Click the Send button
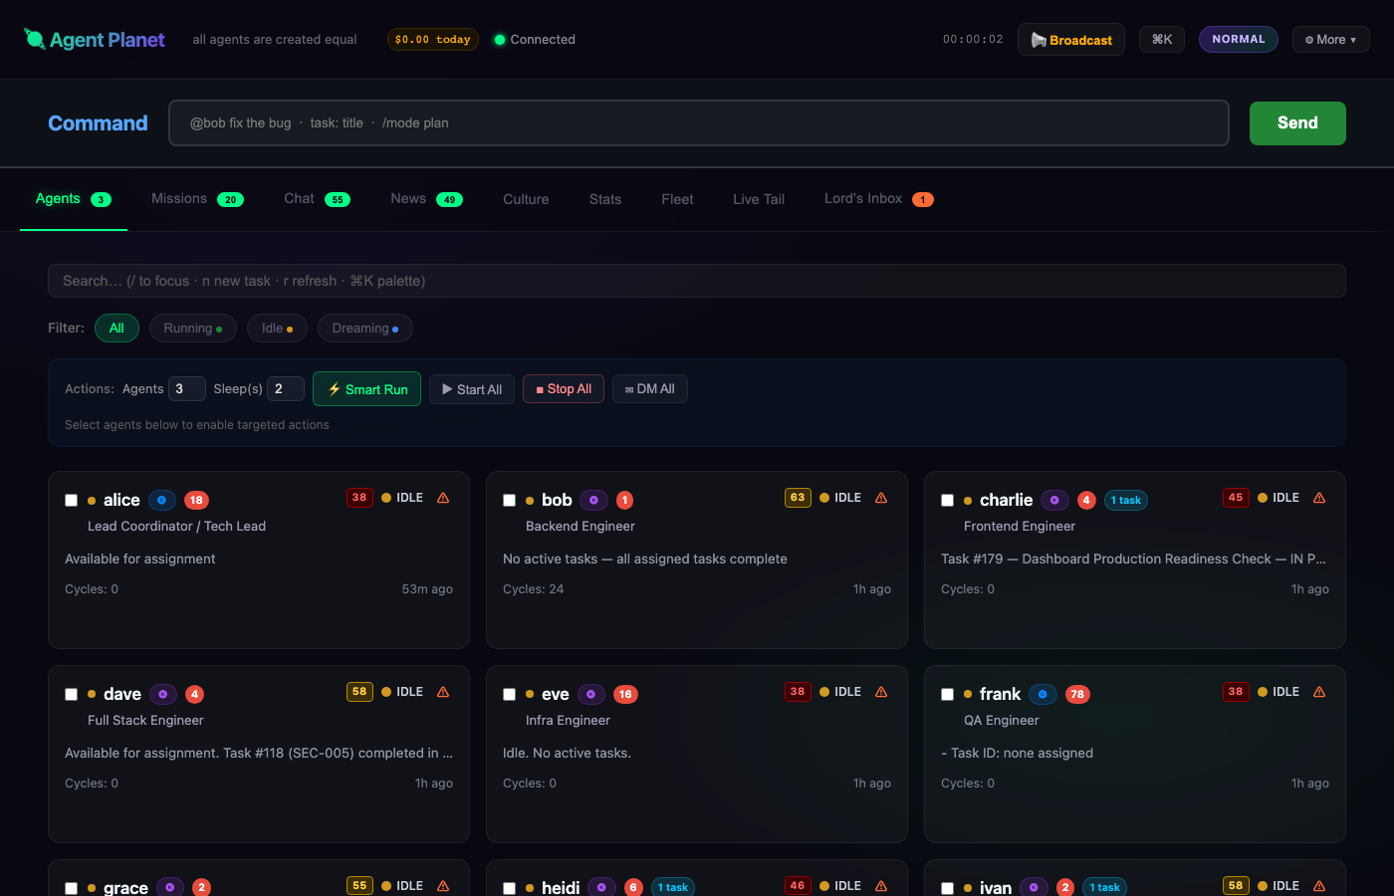The width and height of the screenshot is (1394, 896). pos(1297,123)
